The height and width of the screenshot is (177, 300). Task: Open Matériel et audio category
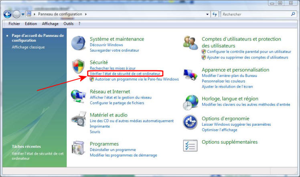[x=108, y=115]
